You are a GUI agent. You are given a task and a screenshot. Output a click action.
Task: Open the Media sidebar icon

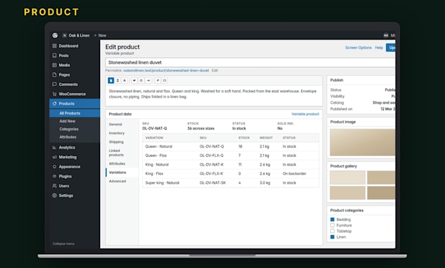[54, 65]
